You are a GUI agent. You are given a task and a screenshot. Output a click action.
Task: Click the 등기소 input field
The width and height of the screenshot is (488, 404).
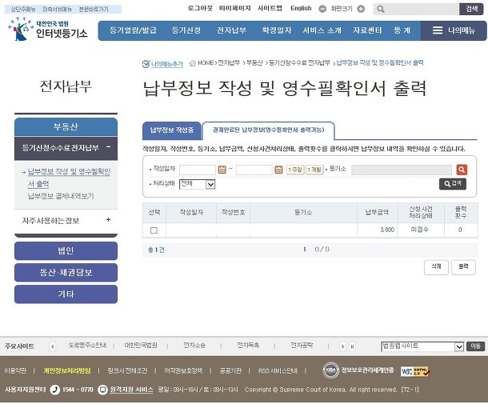coord(402,170)
